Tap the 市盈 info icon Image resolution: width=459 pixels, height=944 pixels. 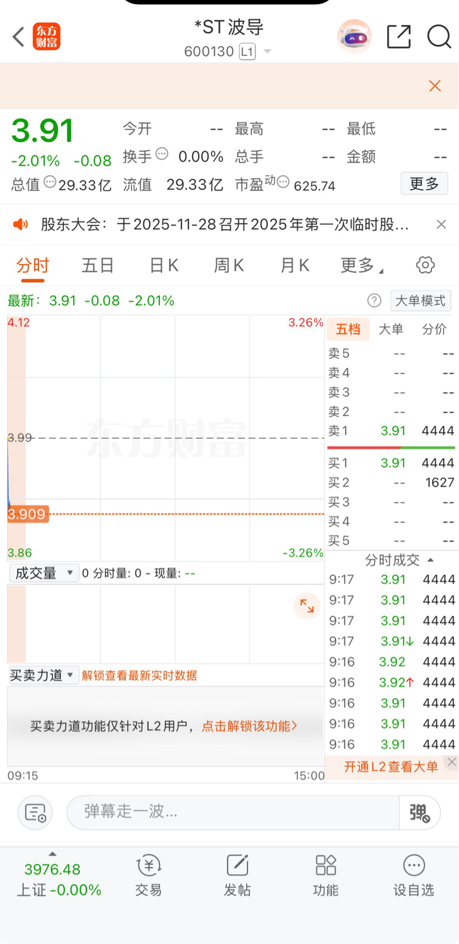pos(283,182)
